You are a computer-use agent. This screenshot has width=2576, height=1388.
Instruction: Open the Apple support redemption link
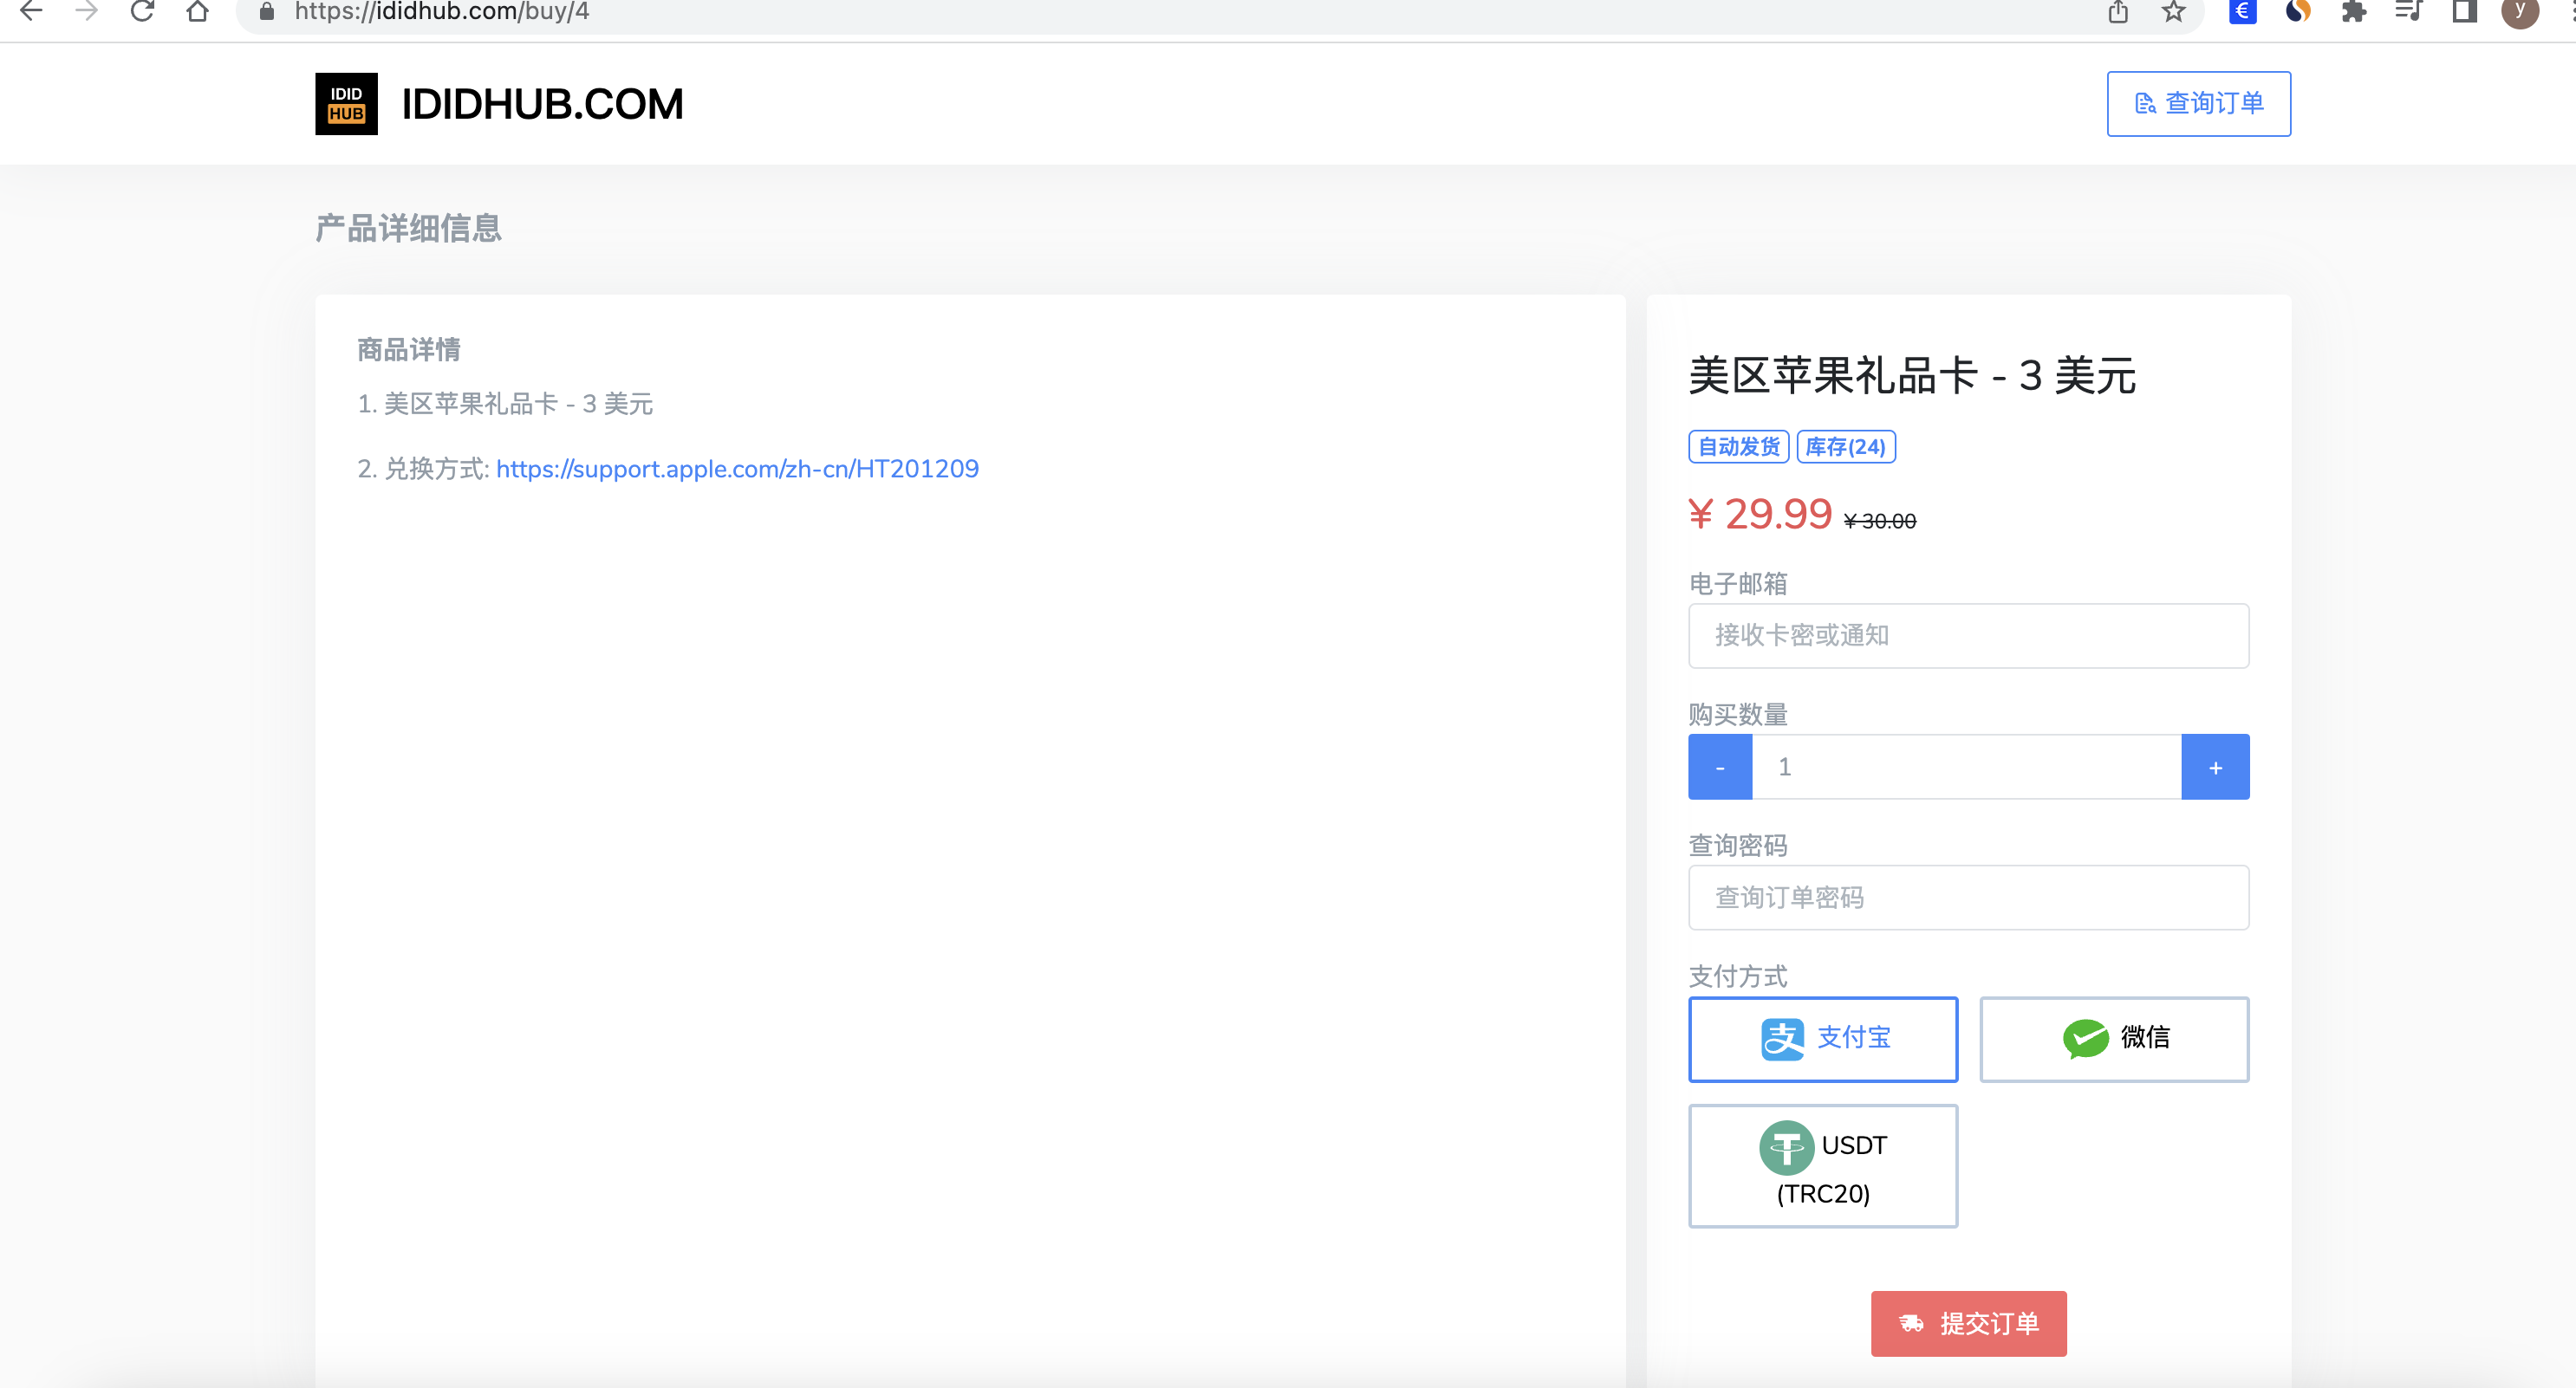pos(737,469)
